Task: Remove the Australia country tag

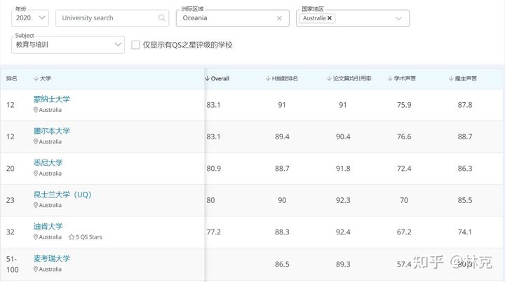Action: [330, 18]
